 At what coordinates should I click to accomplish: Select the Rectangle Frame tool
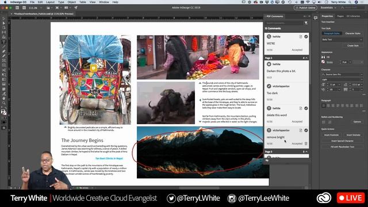(x=4, y=60)
